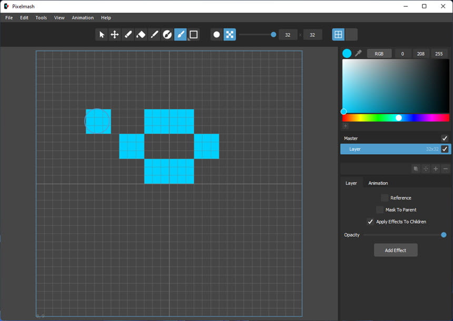453x321 pixels.
Task: Open the Animation menu
Action: 83,17
